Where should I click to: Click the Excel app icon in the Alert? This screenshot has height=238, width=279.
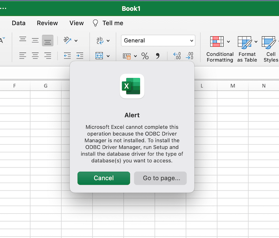pyautogui.click(x=132, y=86)
